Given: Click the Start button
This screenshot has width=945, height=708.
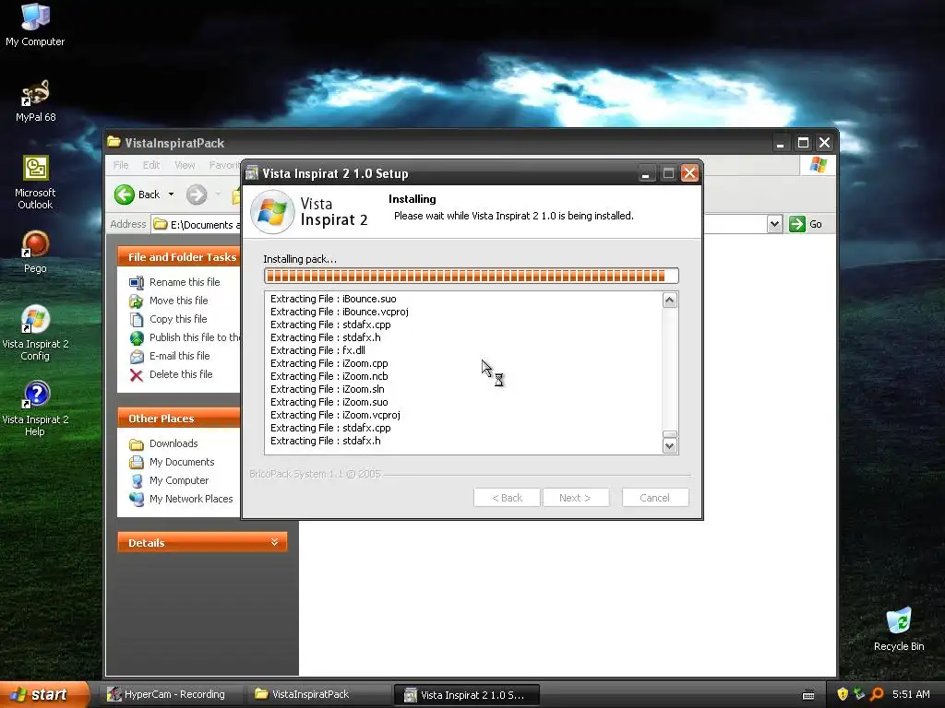Looking at the screenshot, I should coord(42,695).
